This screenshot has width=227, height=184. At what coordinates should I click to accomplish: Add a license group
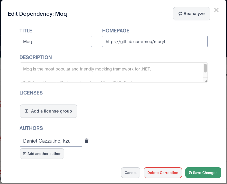[x=48, y=111]
